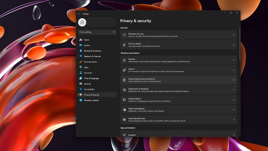Viewport: 268px width, 151px height.
Task: Click the vertical scrollbar in settings
Action: pyautogui.click(x=240, y=44)
